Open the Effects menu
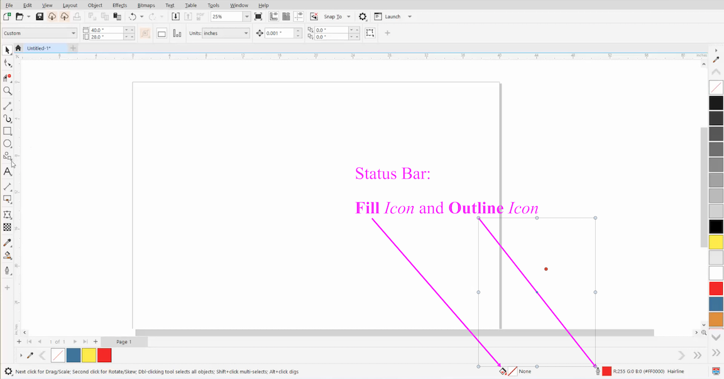This screenshot has height=379, width=724. [119, 5]
